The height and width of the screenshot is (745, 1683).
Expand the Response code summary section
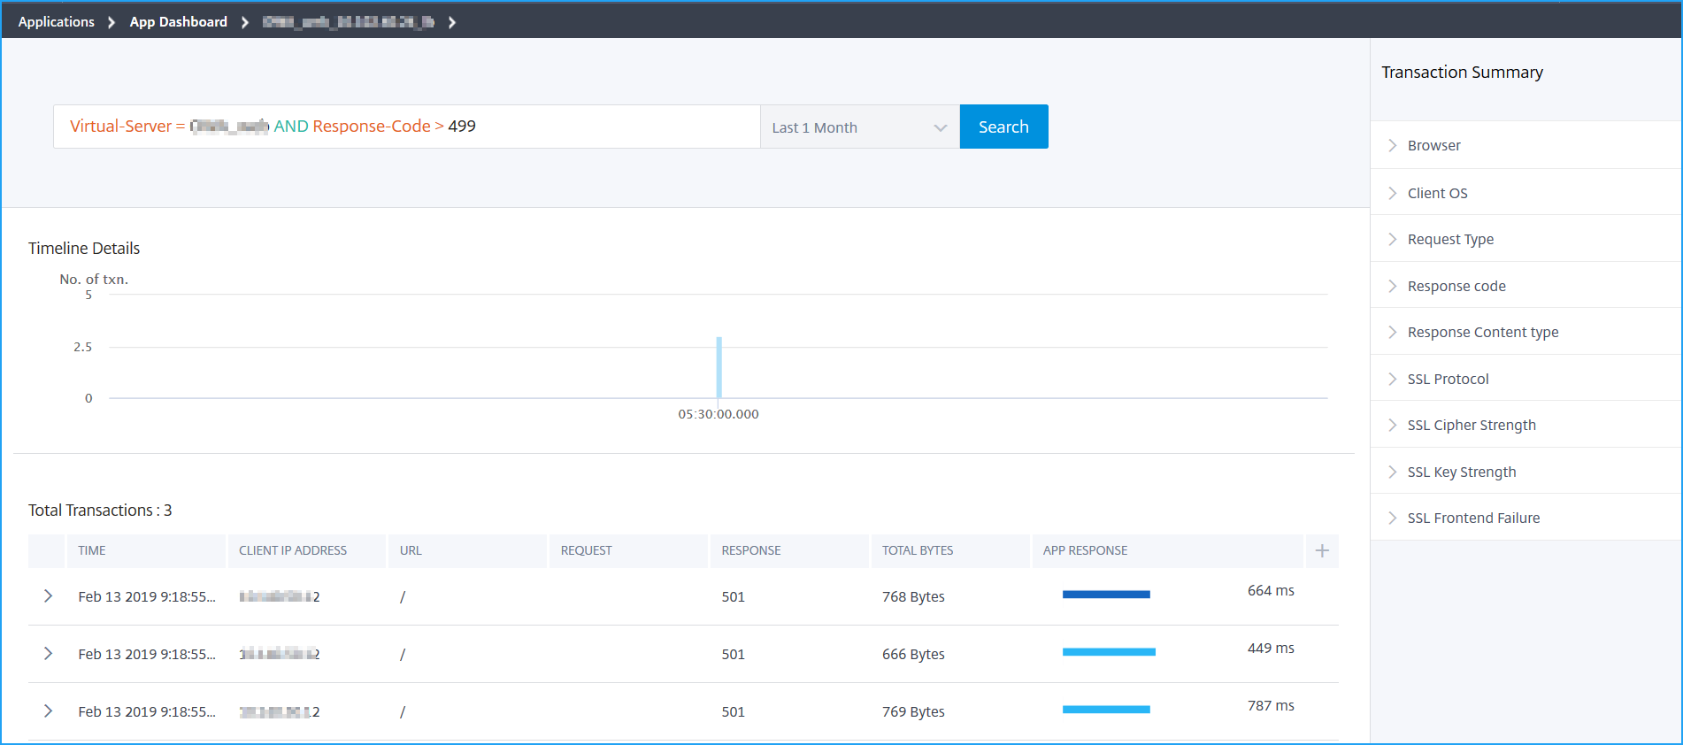coord(1526,286)
